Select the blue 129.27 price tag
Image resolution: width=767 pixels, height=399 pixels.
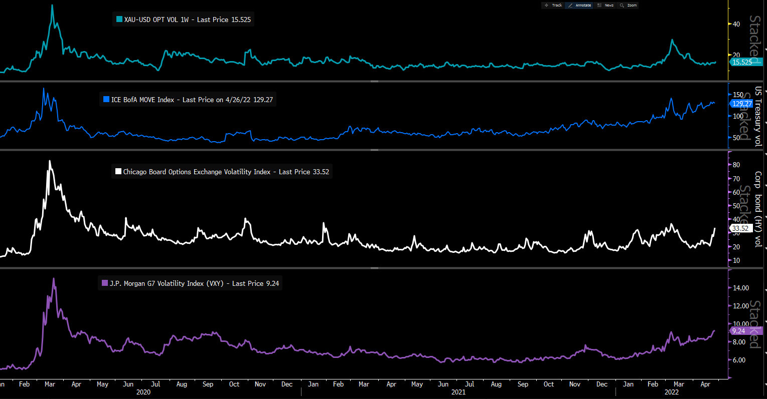tap(742, 104)
